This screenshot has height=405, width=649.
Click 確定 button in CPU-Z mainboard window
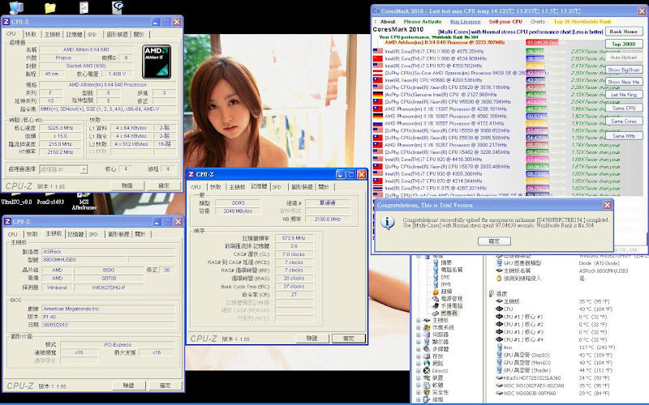pyautogui.click(x=165, y=386)
